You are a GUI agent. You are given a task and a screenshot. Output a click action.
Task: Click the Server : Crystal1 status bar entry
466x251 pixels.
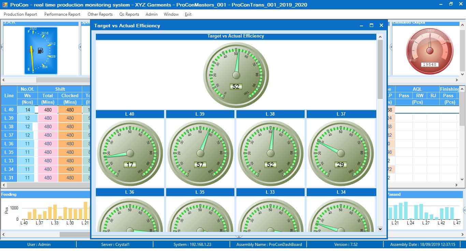click(115, 245)
